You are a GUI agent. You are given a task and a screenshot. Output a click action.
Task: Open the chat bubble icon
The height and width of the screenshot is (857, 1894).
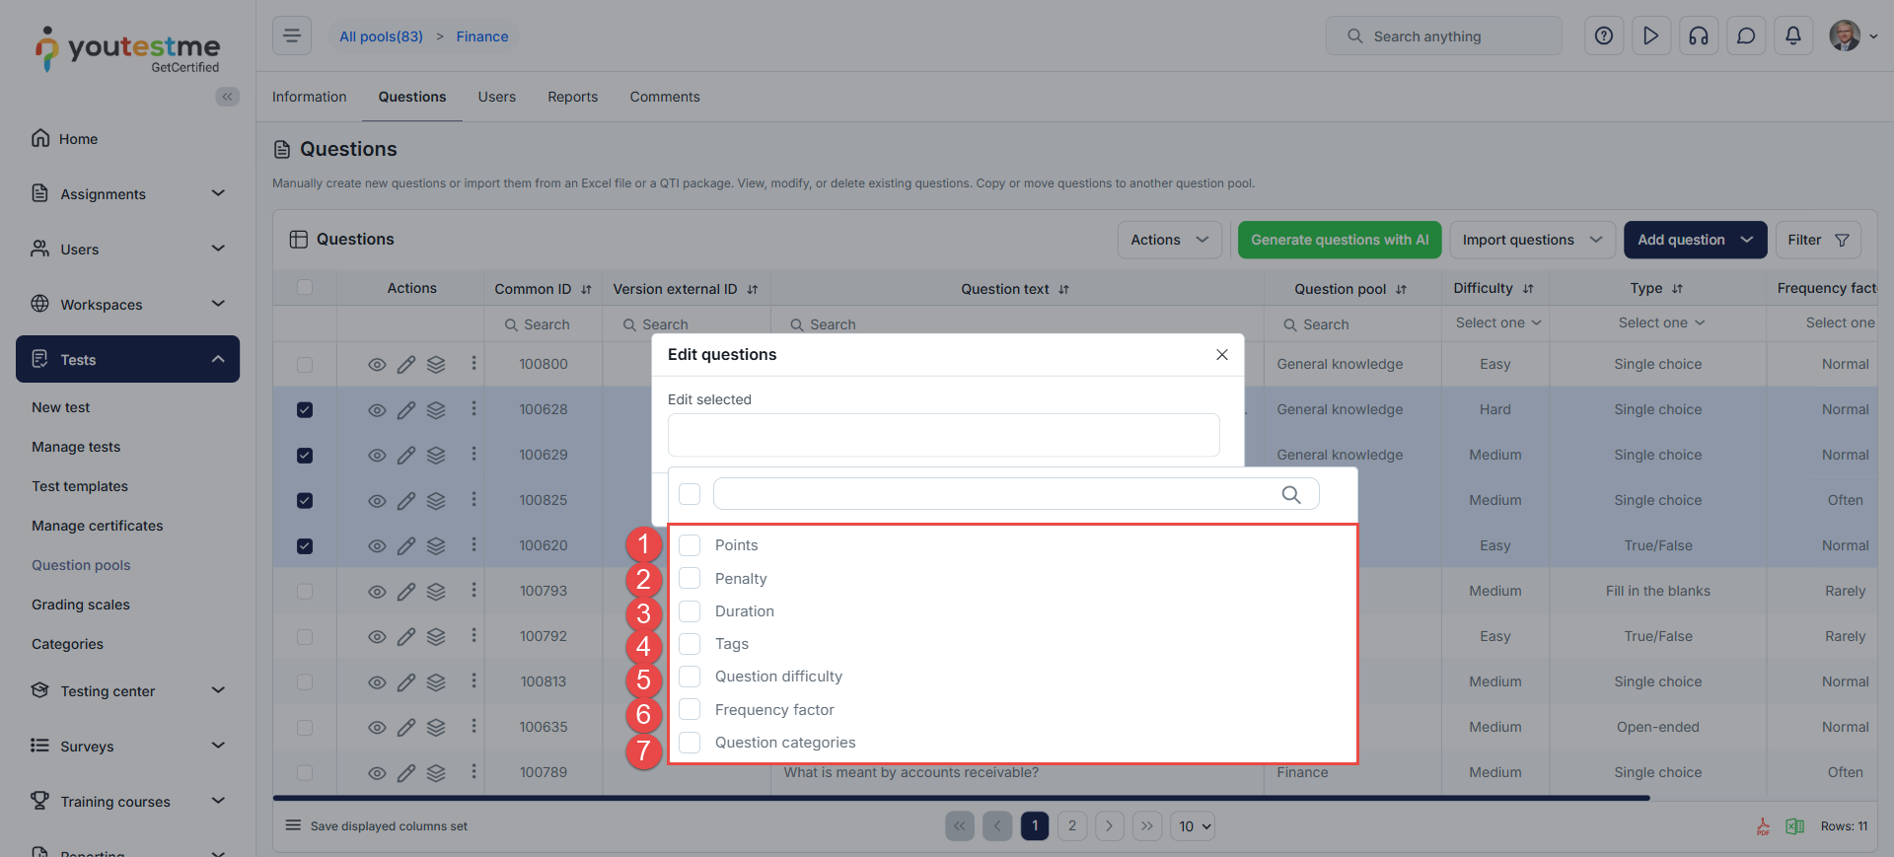point(1746,36)
